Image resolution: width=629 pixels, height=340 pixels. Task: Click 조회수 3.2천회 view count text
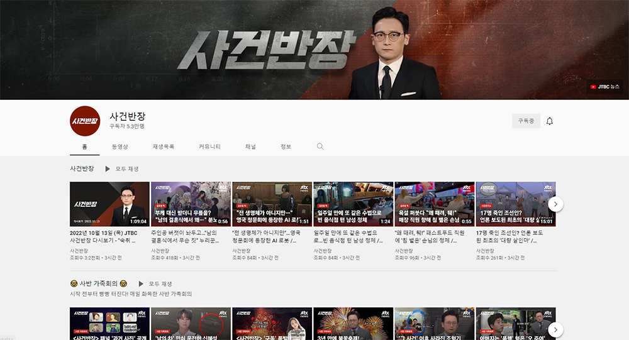point(85,258)
